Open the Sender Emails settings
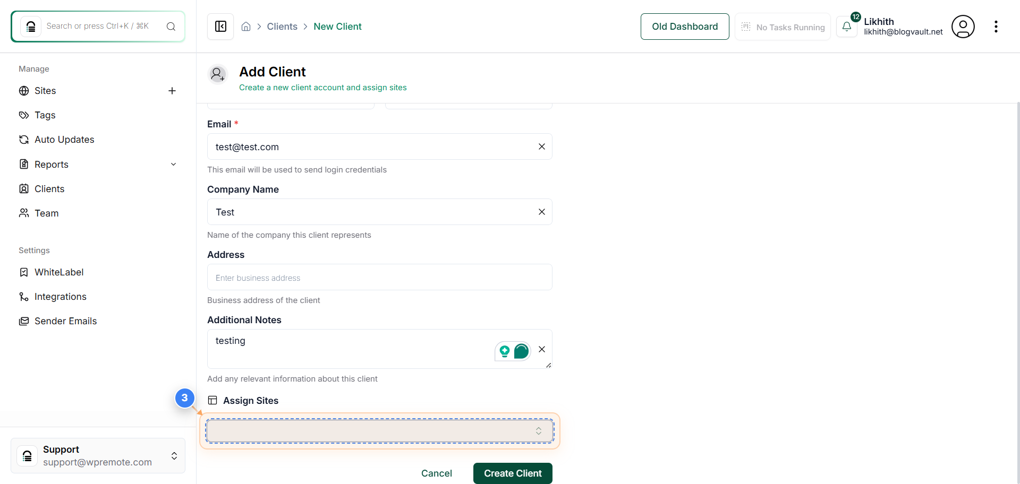Viewport: 1020px width, 484px height. 65,321
